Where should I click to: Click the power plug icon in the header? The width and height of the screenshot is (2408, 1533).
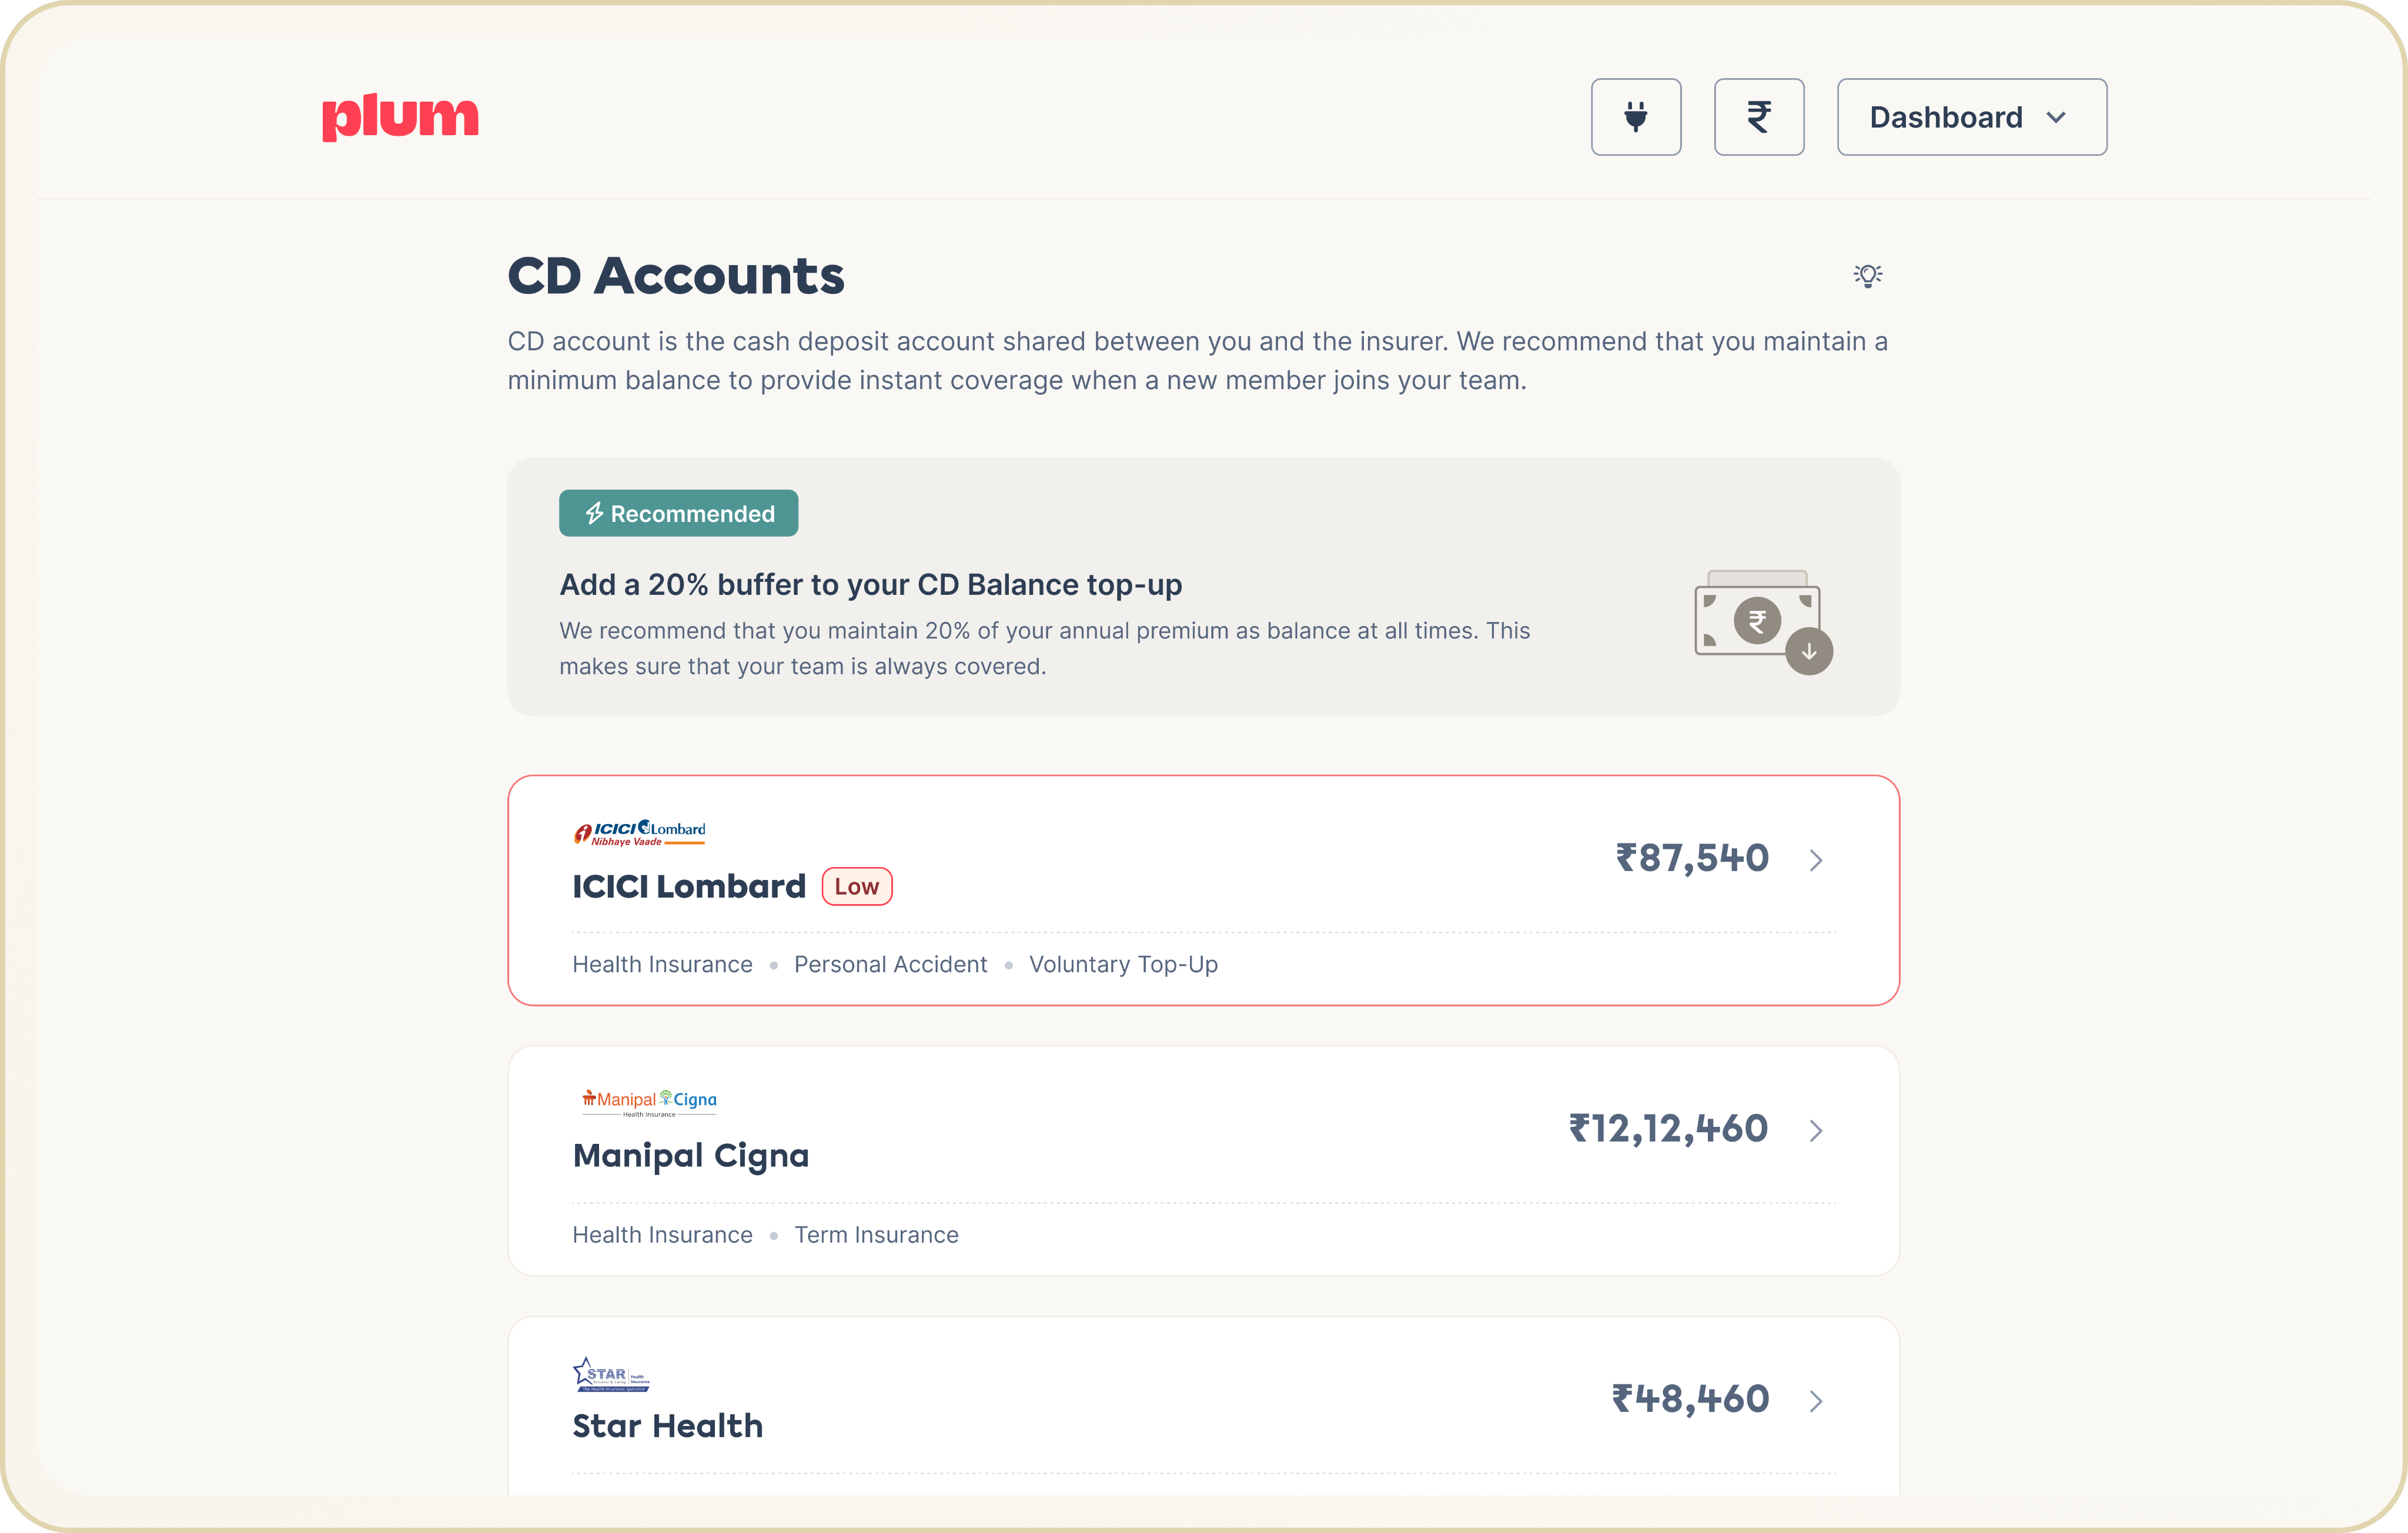(1636, 117)
